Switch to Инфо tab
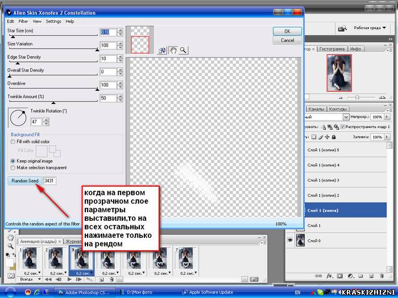Viewport: 398px width, 298px height. 355,49
